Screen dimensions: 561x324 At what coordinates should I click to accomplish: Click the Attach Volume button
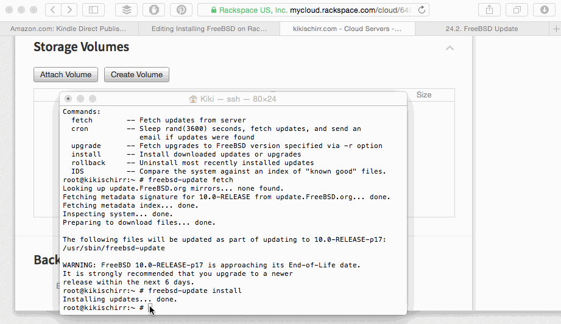(x=66, y=75)
